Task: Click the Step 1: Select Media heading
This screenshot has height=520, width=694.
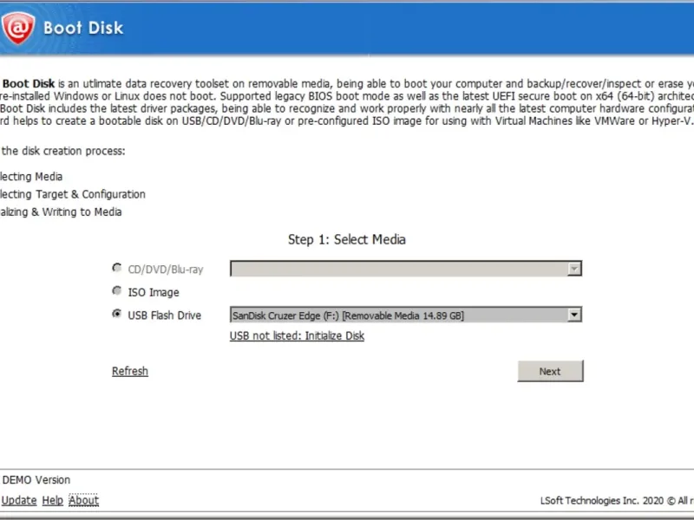Action: 346,239
